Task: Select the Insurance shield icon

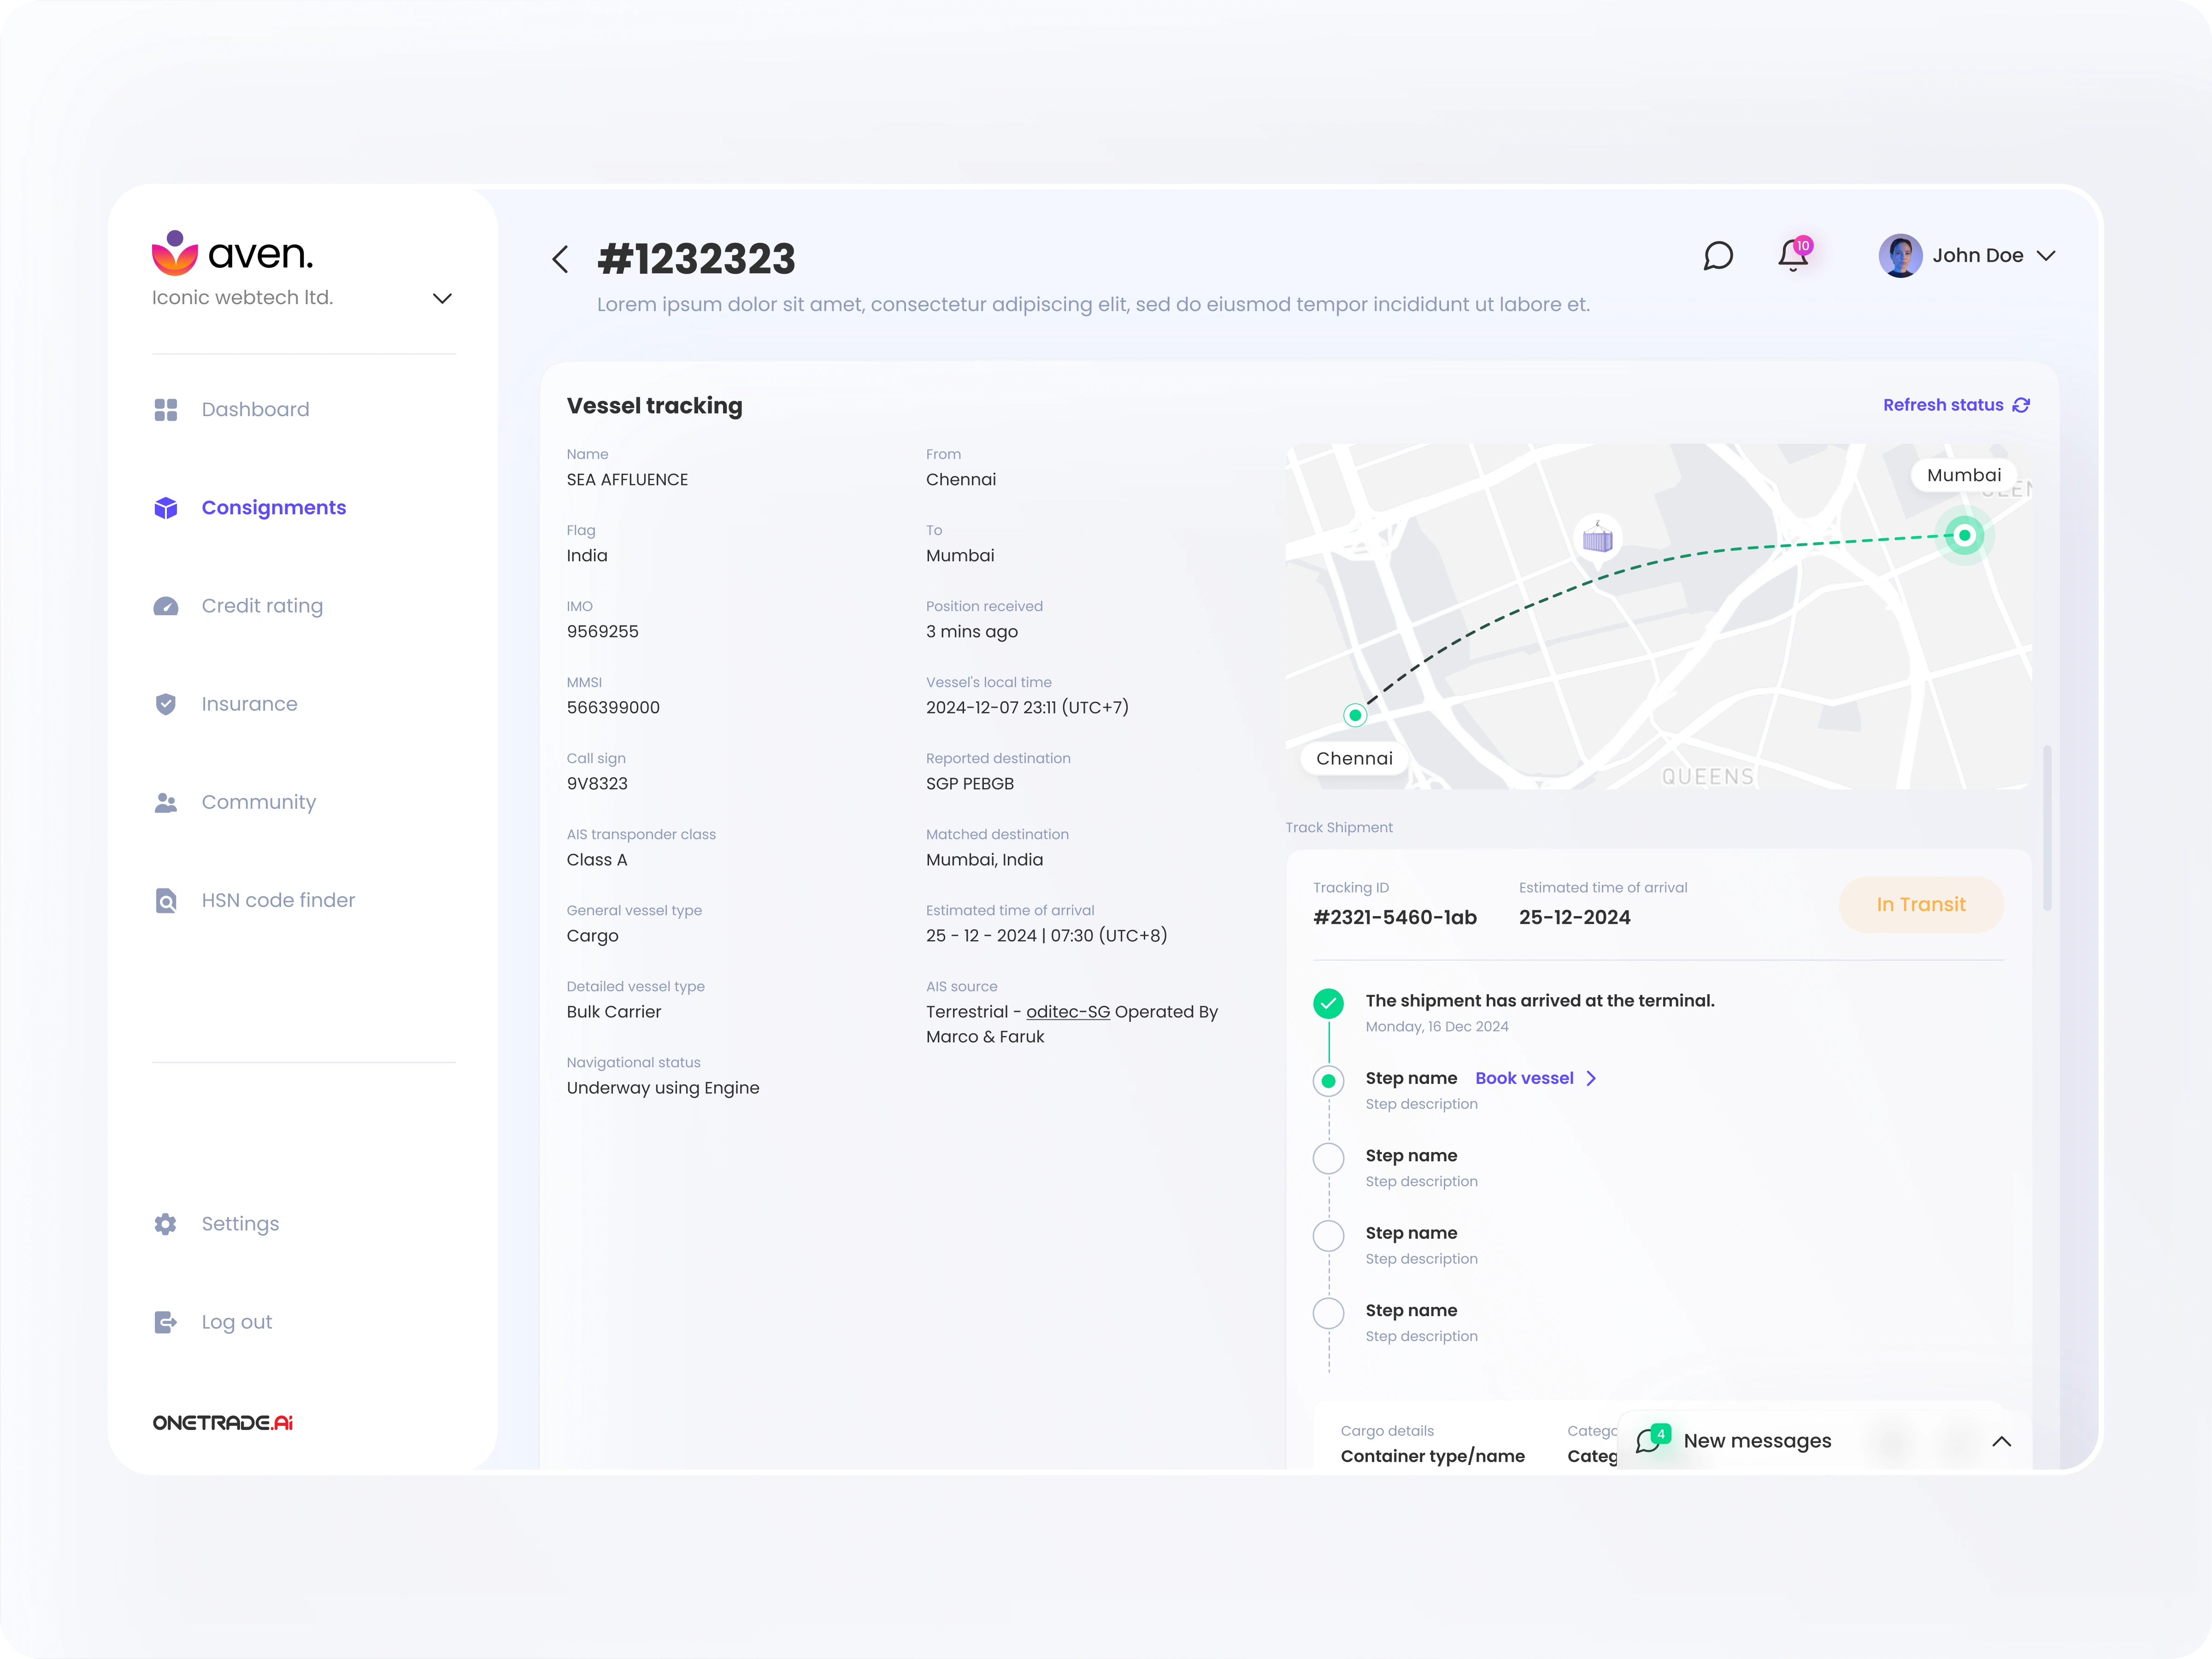Action: [166, 704]
